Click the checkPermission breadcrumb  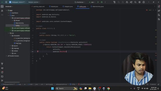[x=85, y=84]
